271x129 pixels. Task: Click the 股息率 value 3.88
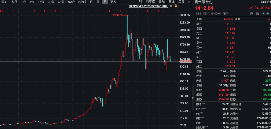click(226, 127)
